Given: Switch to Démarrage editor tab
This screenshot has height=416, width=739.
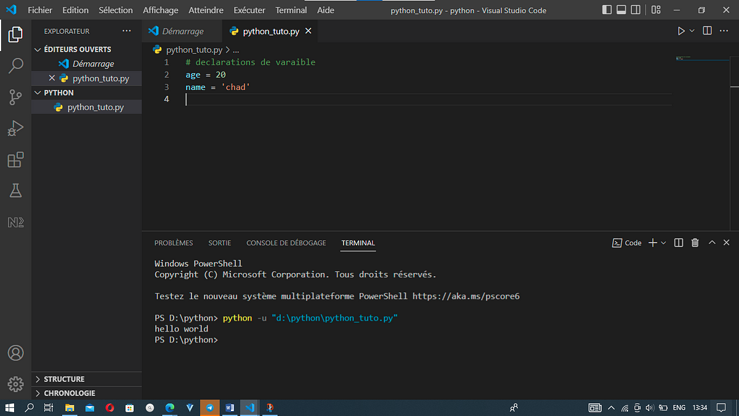Looking at the screenshot, I should tap(181, 31).
